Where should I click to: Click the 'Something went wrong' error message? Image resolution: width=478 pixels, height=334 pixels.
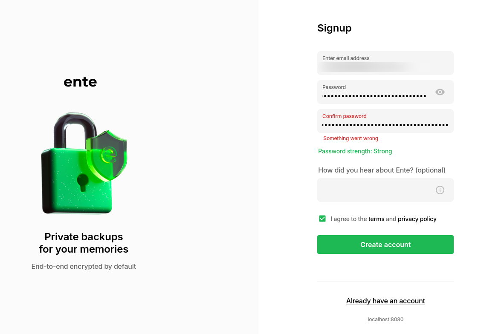coord(351,138)
